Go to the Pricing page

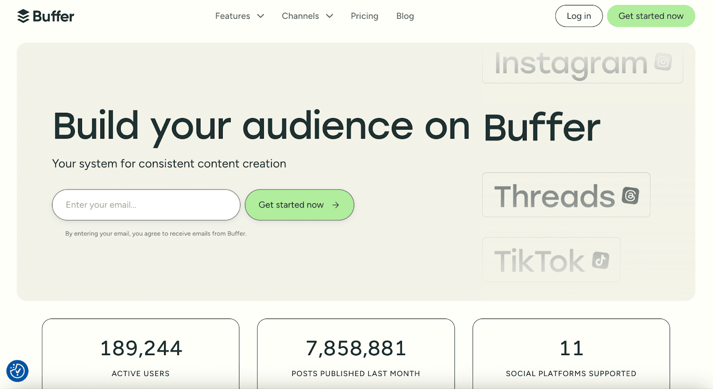click(365, 16)
